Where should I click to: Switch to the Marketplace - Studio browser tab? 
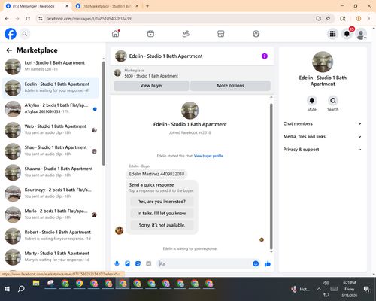(108, 6)
